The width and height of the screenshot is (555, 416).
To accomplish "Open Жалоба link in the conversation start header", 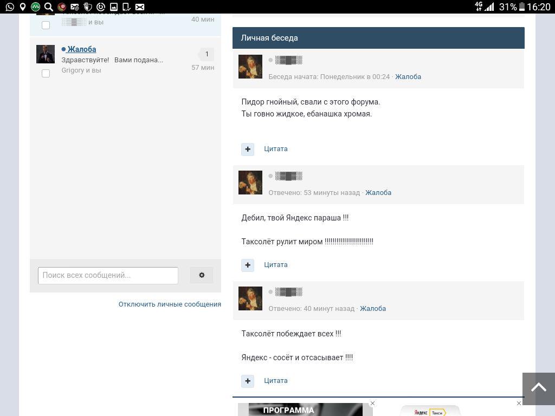I will pyautogui.click(x=408, y=77).
